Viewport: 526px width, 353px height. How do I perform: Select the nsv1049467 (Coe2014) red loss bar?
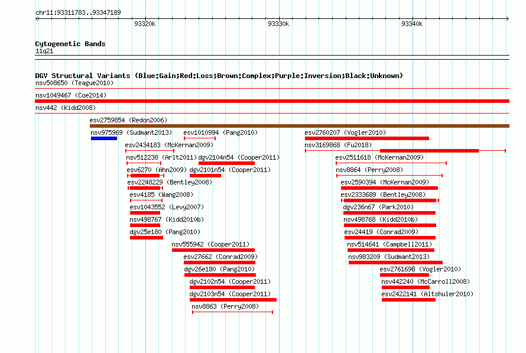272,101
